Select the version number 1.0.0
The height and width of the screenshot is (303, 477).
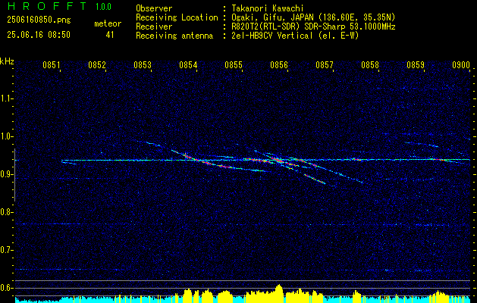(103, 6)
